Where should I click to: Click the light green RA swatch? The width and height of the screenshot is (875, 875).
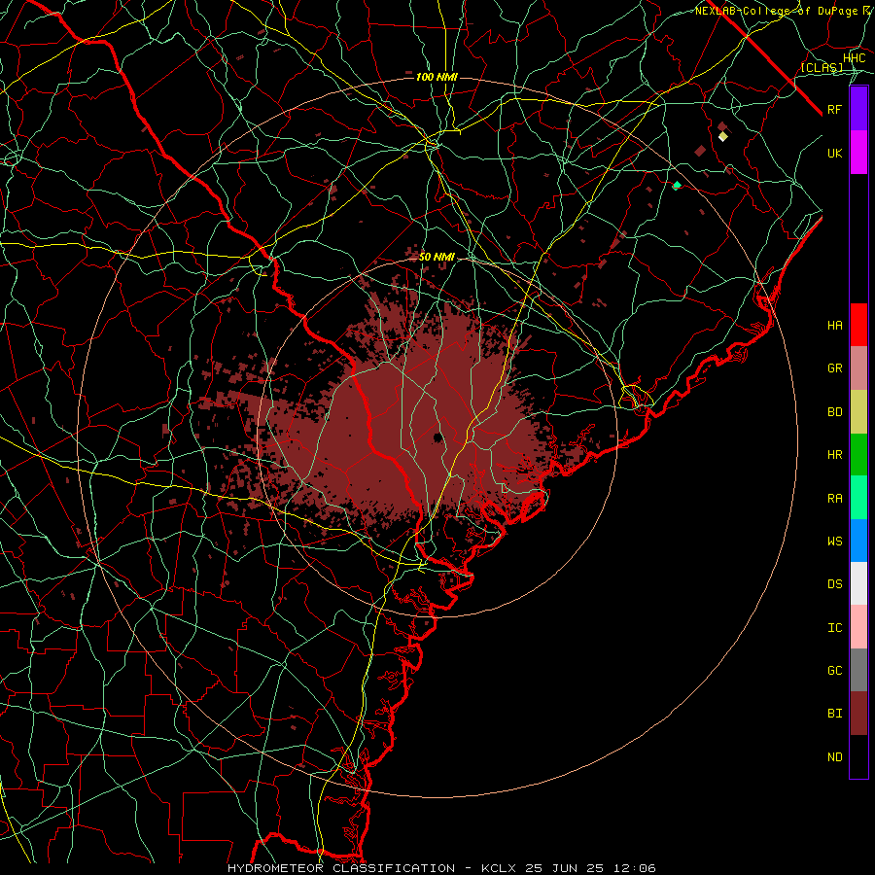point(858,498)
